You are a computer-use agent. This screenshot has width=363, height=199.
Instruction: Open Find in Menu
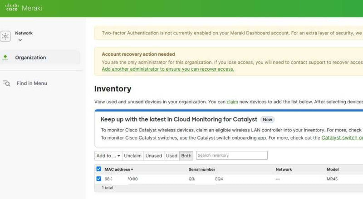point(32,83)
